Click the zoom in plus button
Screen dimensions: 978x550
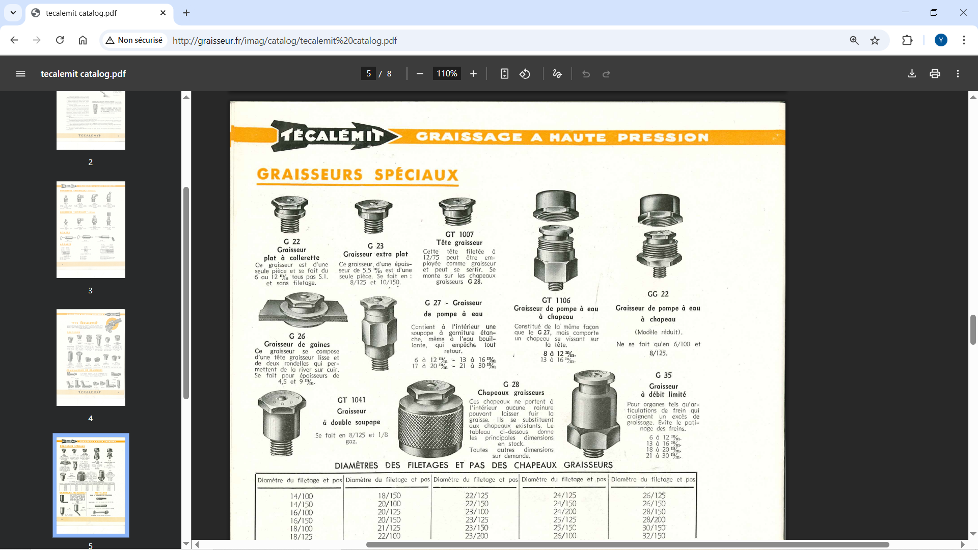pyautogui.click(x=473, y=74)
